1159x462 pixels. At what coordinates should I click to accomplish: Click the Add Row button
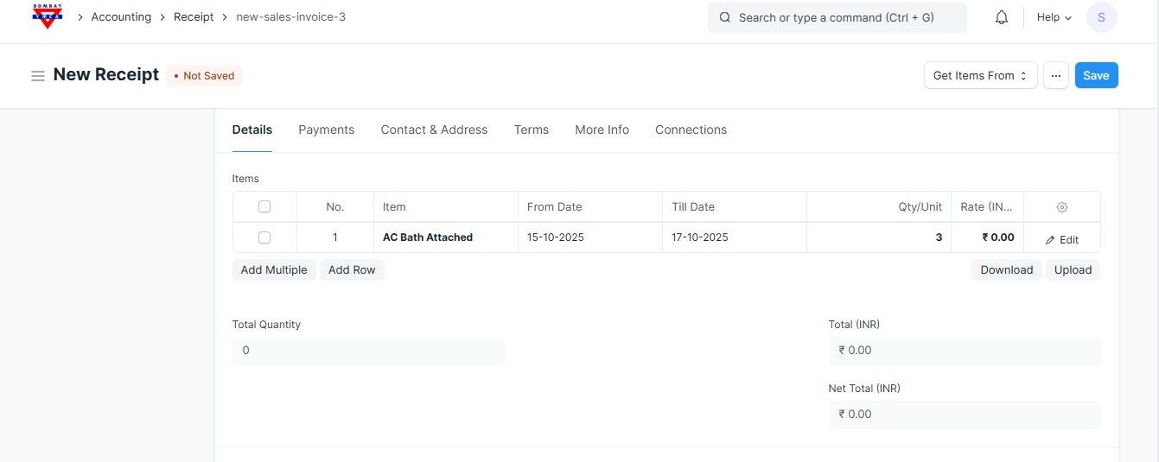(x=352, y=269)
